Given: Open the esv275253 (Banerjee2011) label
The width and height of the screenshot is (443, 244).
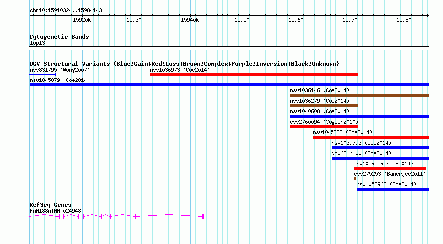Looking at the screenshot, I should click(x=390, y=174).
